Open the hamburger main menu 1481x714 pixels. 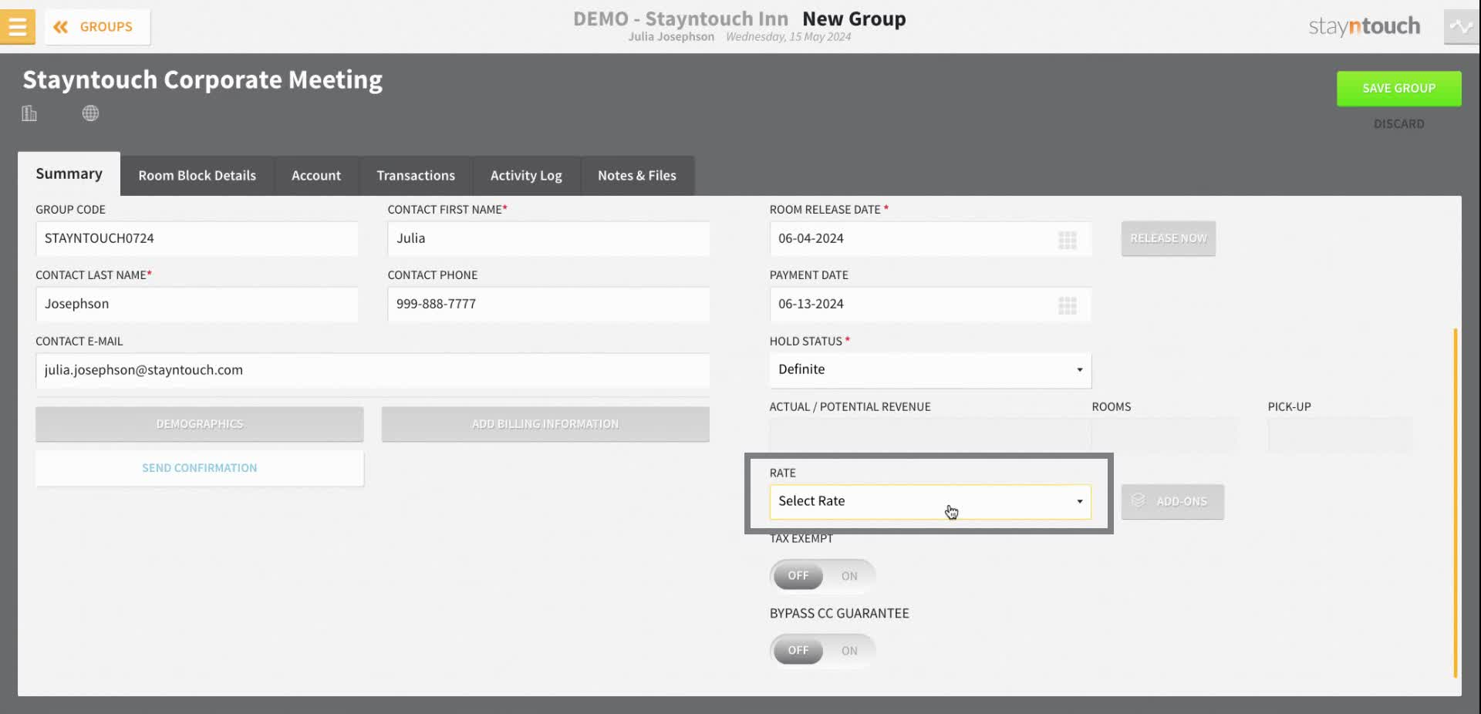click(x=17, y=26)
